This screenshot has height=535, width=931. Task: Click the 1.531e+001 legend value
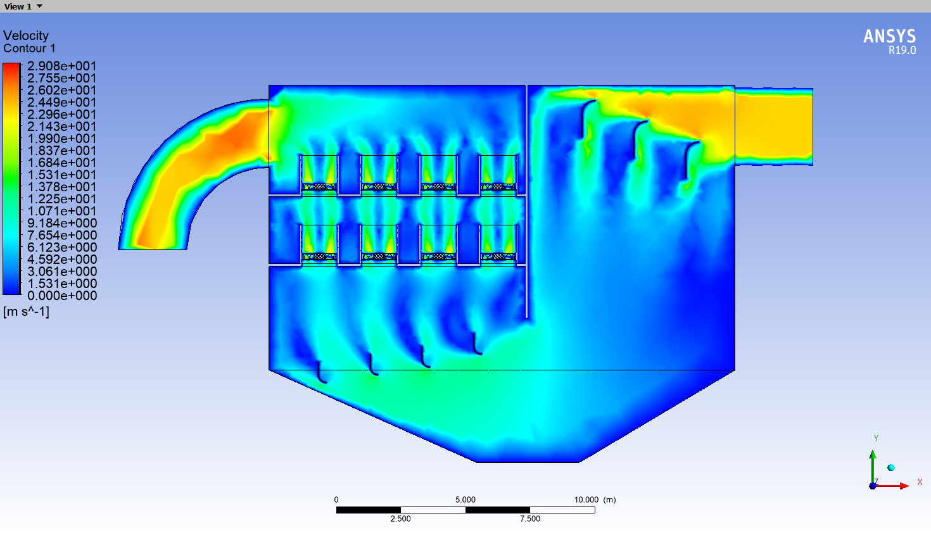pyautogui.click(x=61, y=175)
